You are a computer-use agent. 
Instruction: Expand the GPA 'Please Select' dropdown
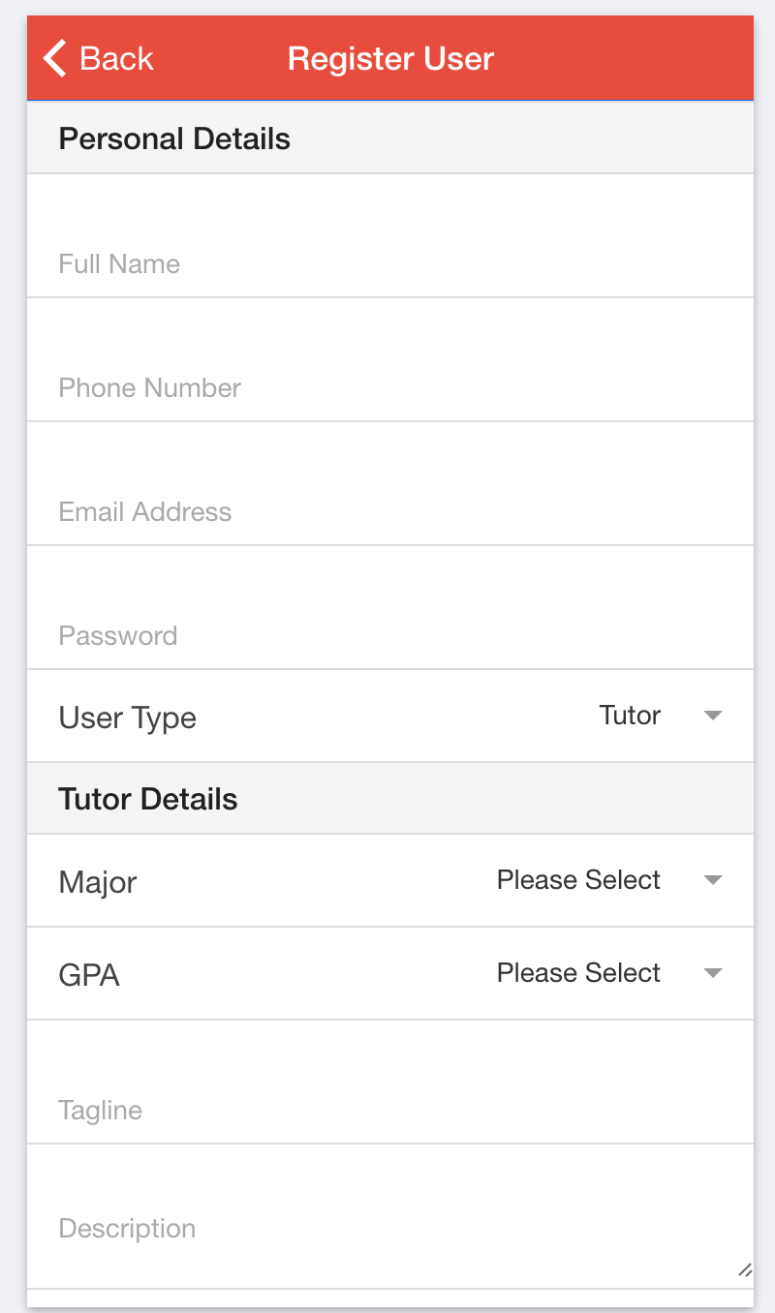click(x=578, y=973)
